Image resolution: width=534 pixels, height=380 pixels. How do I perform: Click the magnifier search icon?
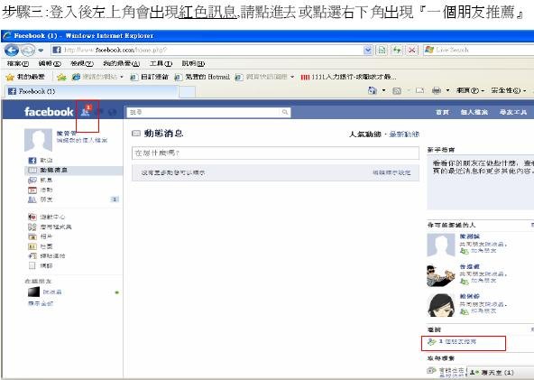coord(285,112)
